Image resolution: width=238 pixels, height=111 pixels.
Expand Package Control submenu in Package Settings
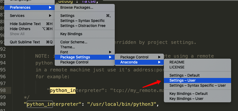[x=139, y=57]
